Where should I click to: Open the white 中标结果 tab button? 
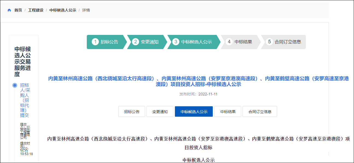(228, 111)
